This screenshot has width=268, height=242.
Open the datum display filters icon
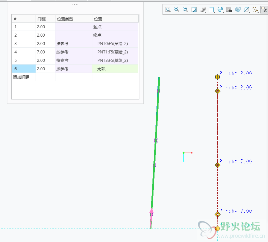click(x=255, y=9)
